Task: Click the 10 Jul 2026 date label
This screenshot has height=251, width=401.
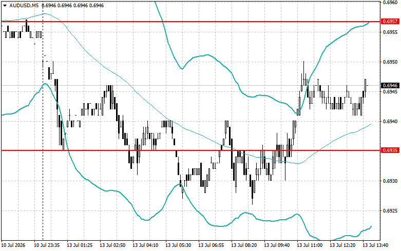Action: click(x=14, y=245)
